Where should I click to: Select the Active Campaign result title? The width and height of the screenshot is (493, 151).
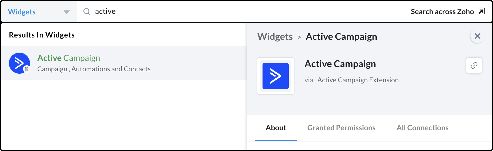[69, 58]
